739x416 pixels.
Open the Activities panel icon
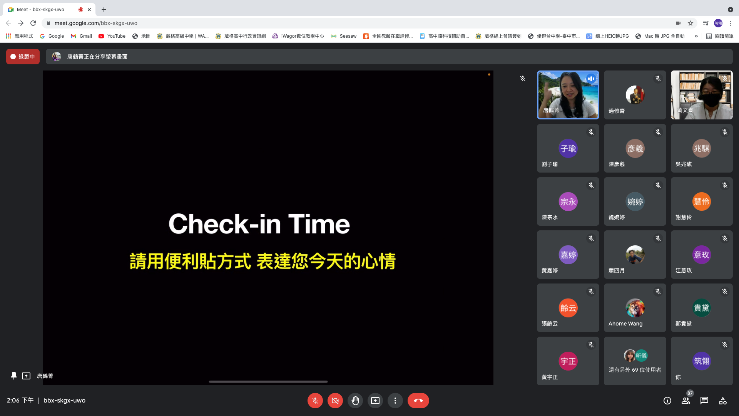[722, 401]
